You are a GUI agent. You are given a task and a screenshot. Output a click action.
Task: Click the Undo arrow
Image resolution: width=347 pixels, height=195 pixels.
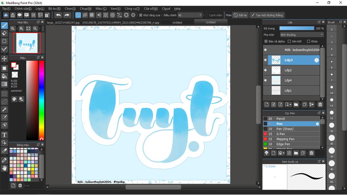tap(58, 15)
